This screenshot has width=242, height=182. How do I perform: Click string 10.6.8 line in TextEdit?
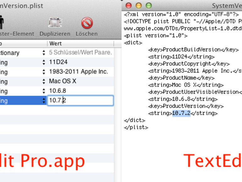point(183,99)
